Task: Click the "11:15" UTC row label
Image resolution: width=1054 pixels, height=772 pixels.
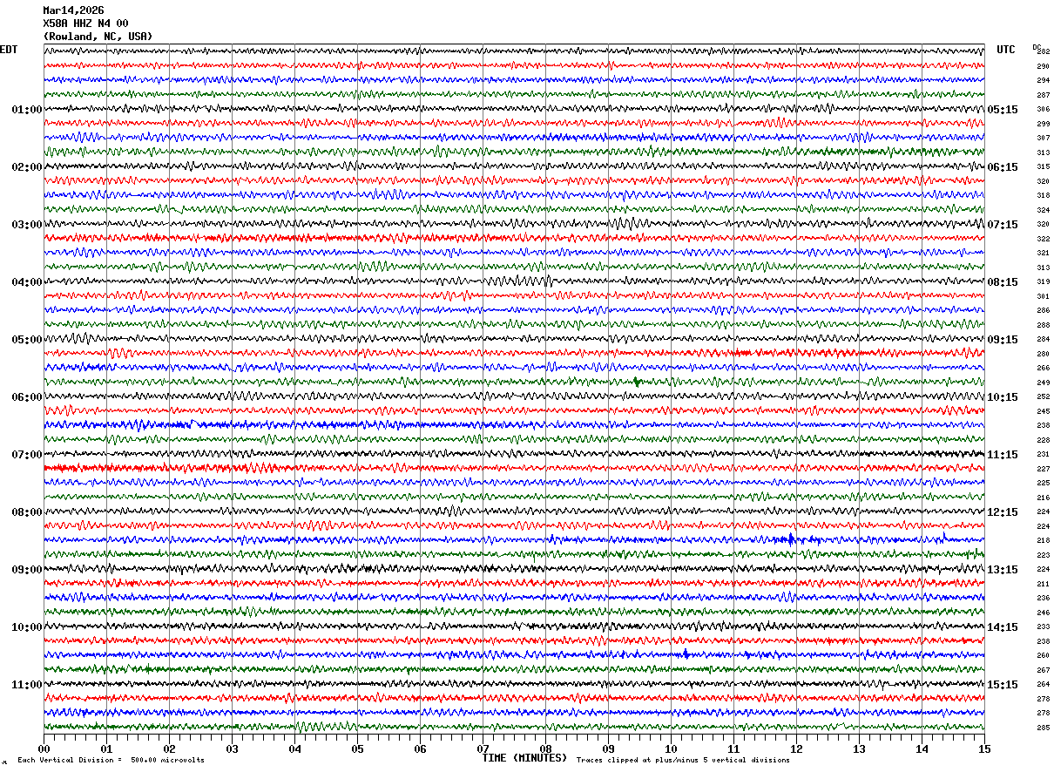Action: 1003,455
